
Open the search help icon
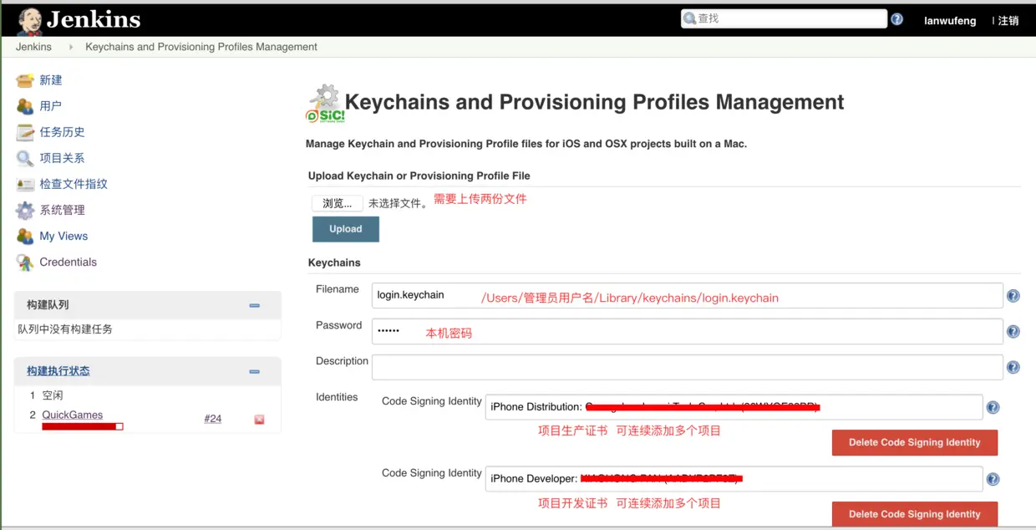(x=896, y=19)
